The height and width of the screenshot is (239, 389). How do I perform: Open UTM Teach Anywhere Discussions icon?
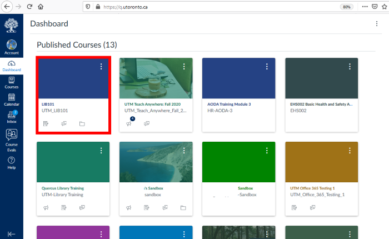tap(147, 123)
